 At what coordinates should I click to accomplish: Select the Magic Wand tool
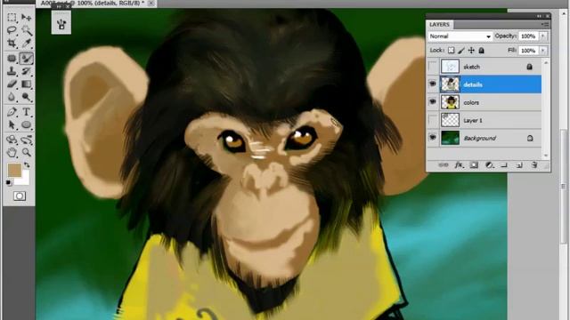[x=26, y=30]
